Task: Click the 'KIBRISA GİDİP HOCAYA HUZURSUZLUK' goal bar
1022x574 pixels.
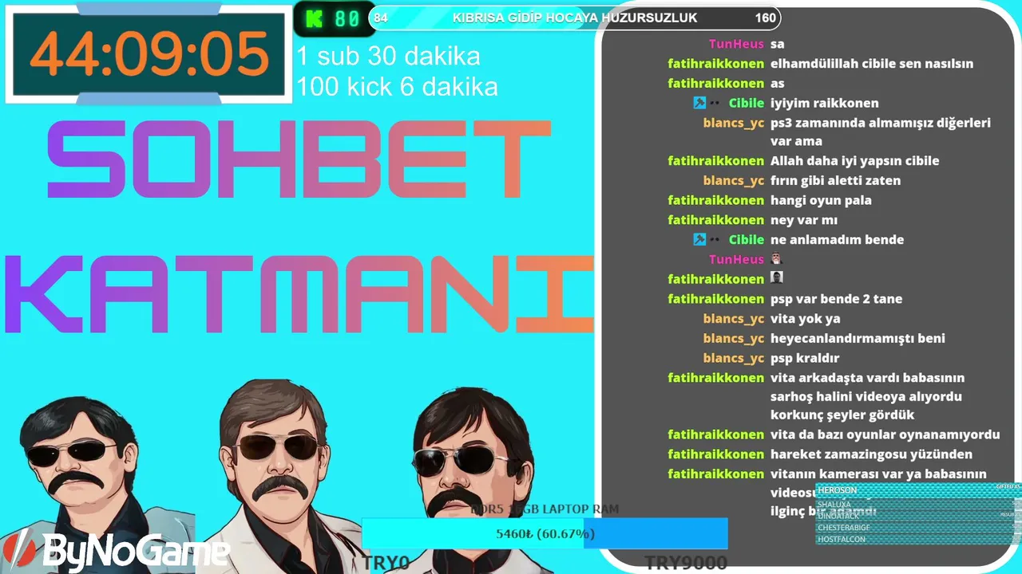Action: 574,18
